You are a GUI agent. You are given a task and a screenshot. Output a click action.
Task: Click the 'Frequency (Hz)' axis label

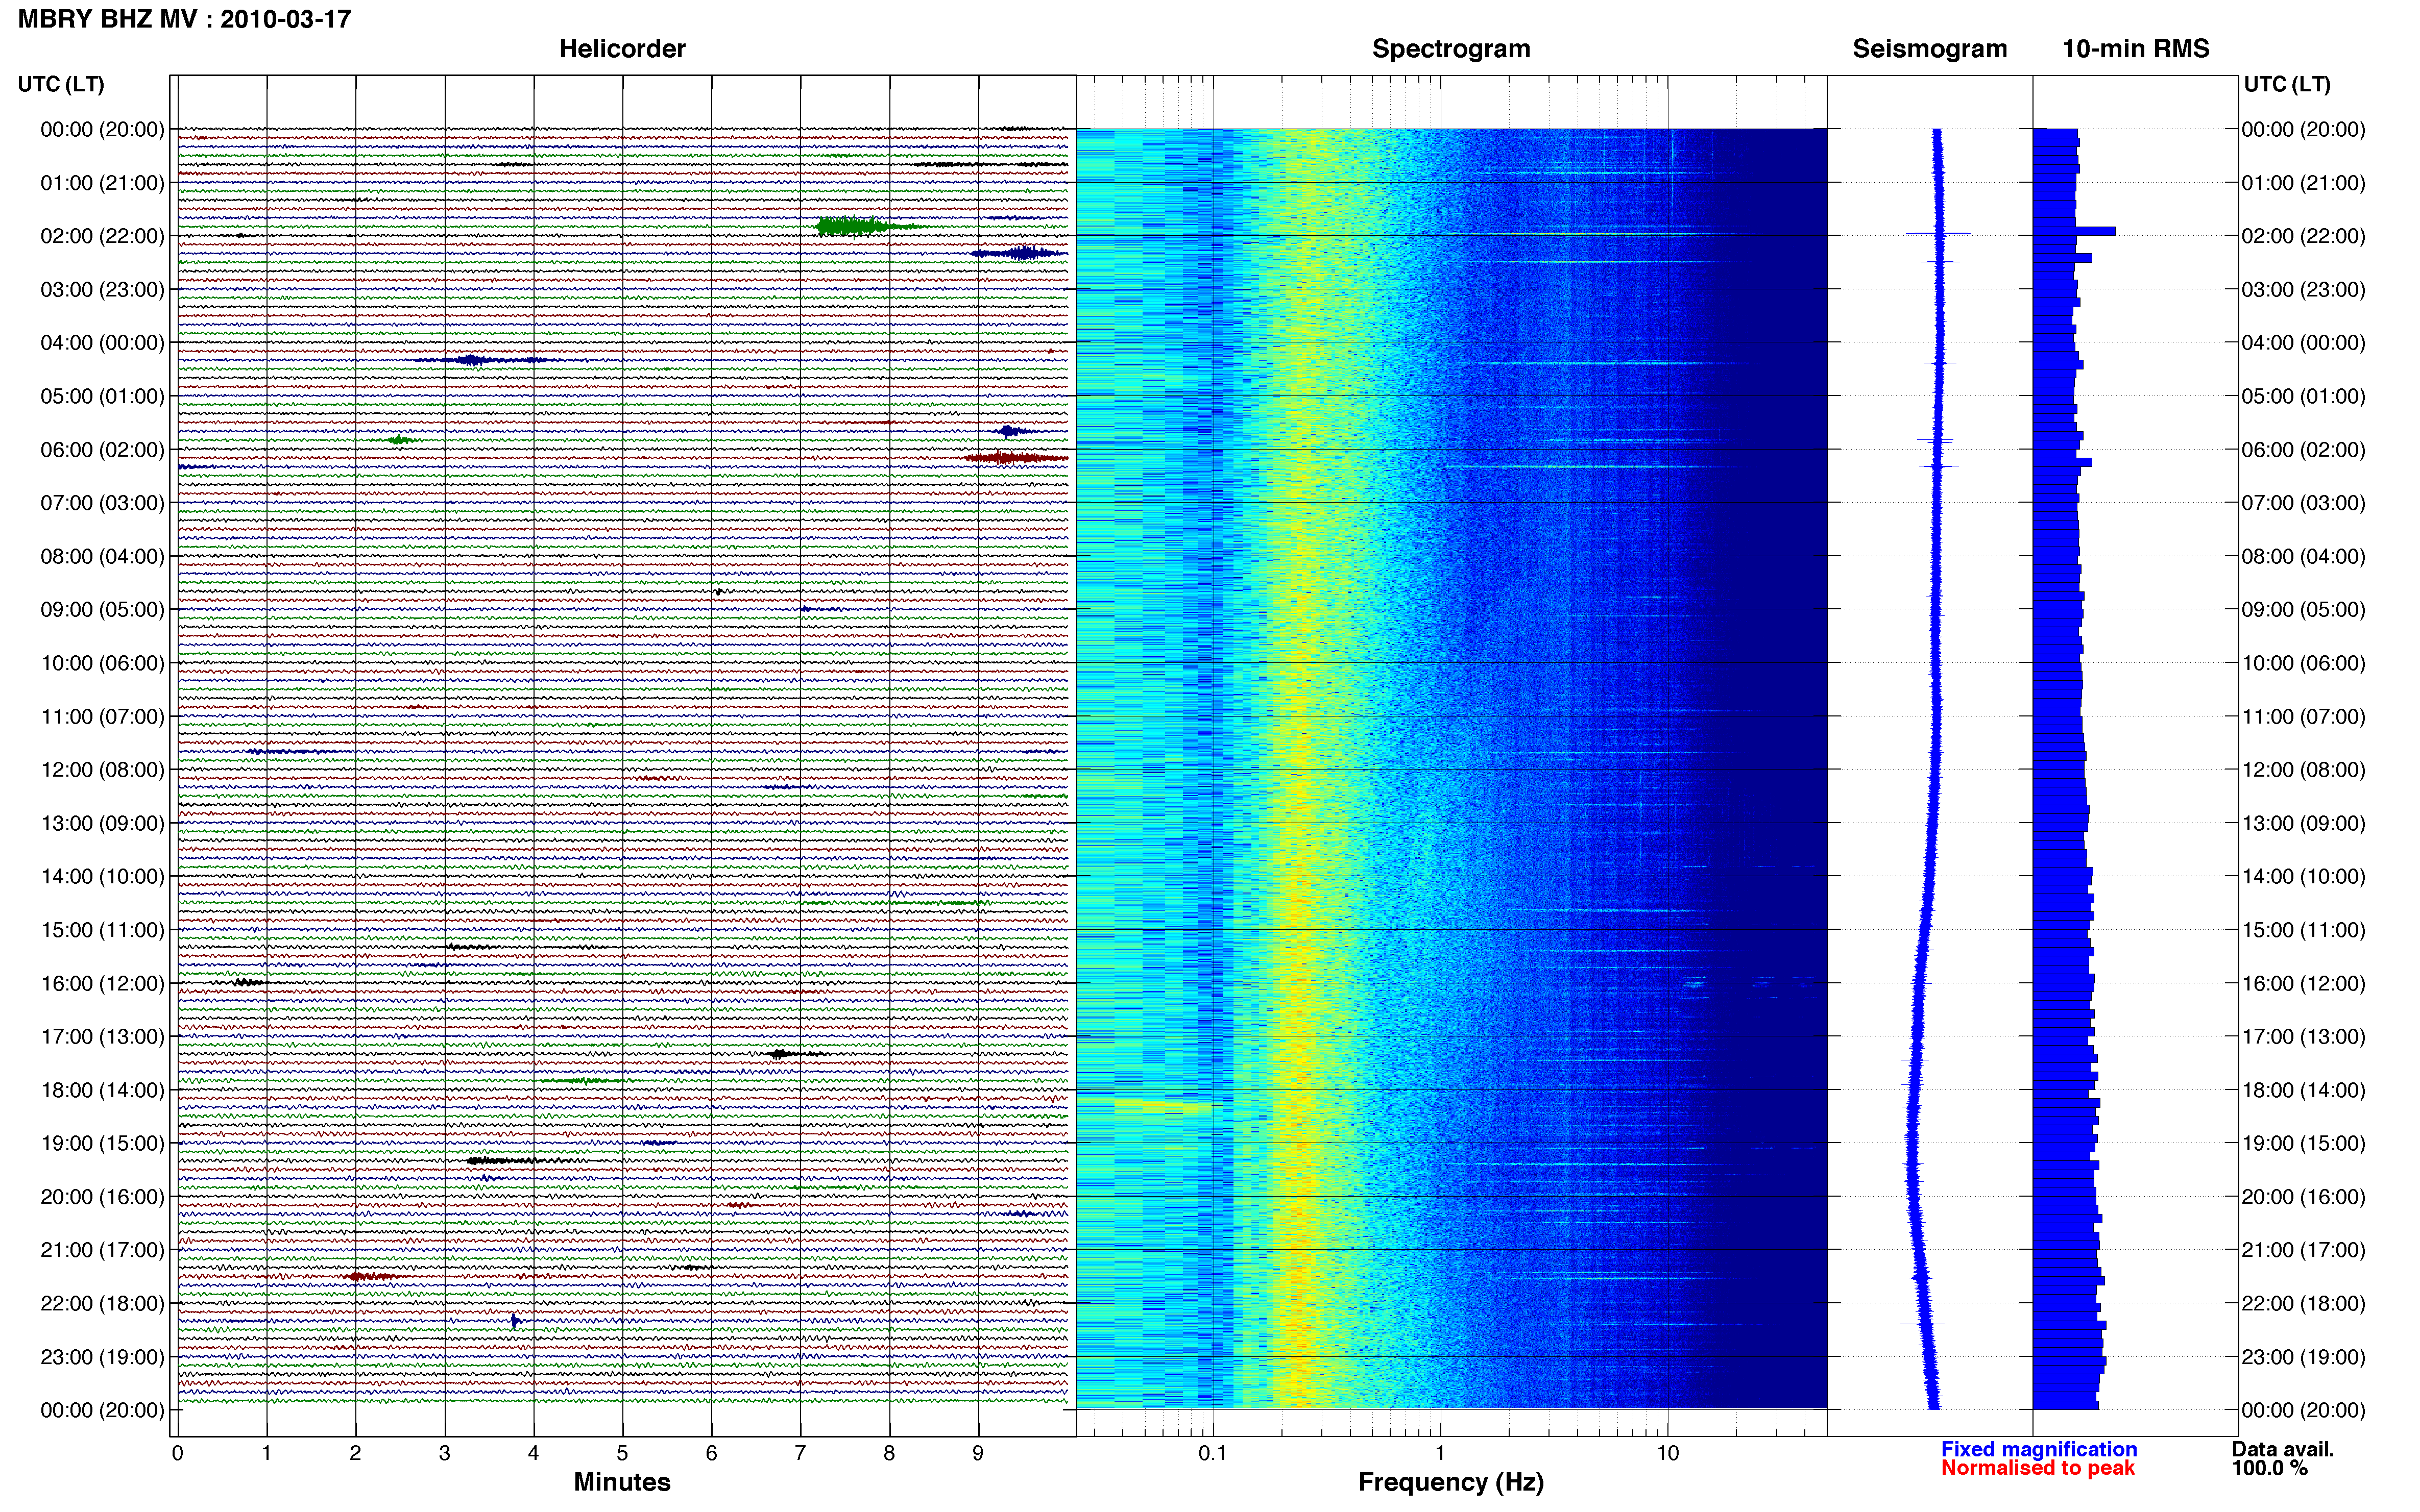[x=1450, y=1482]
